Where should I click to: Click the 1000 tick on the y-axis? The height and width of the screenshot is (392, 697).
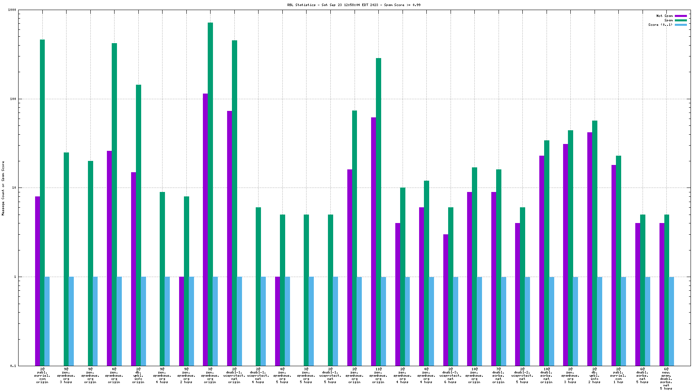click(x=12, y=10)
